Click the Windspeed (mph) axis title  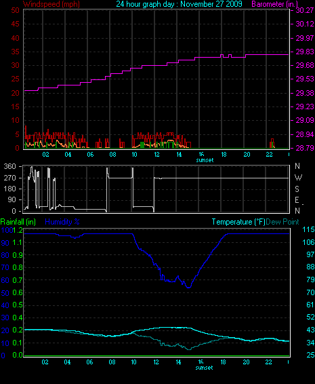pyautogui.click(x=51, y=4)
